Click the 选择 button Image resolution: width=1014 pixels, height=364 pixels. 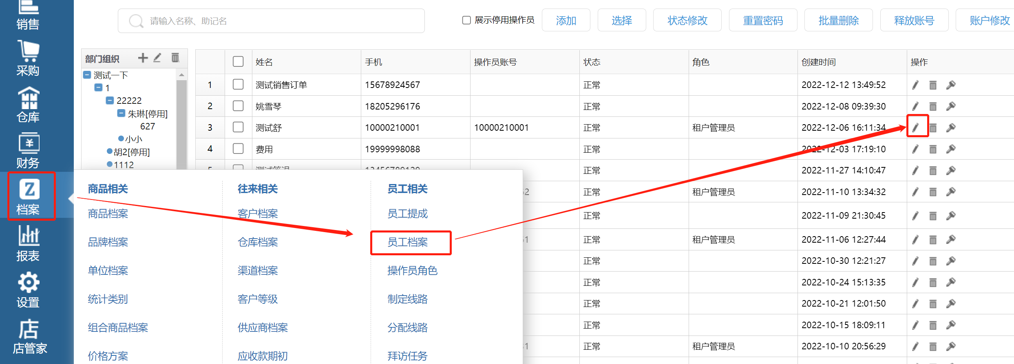pos(622,20)
